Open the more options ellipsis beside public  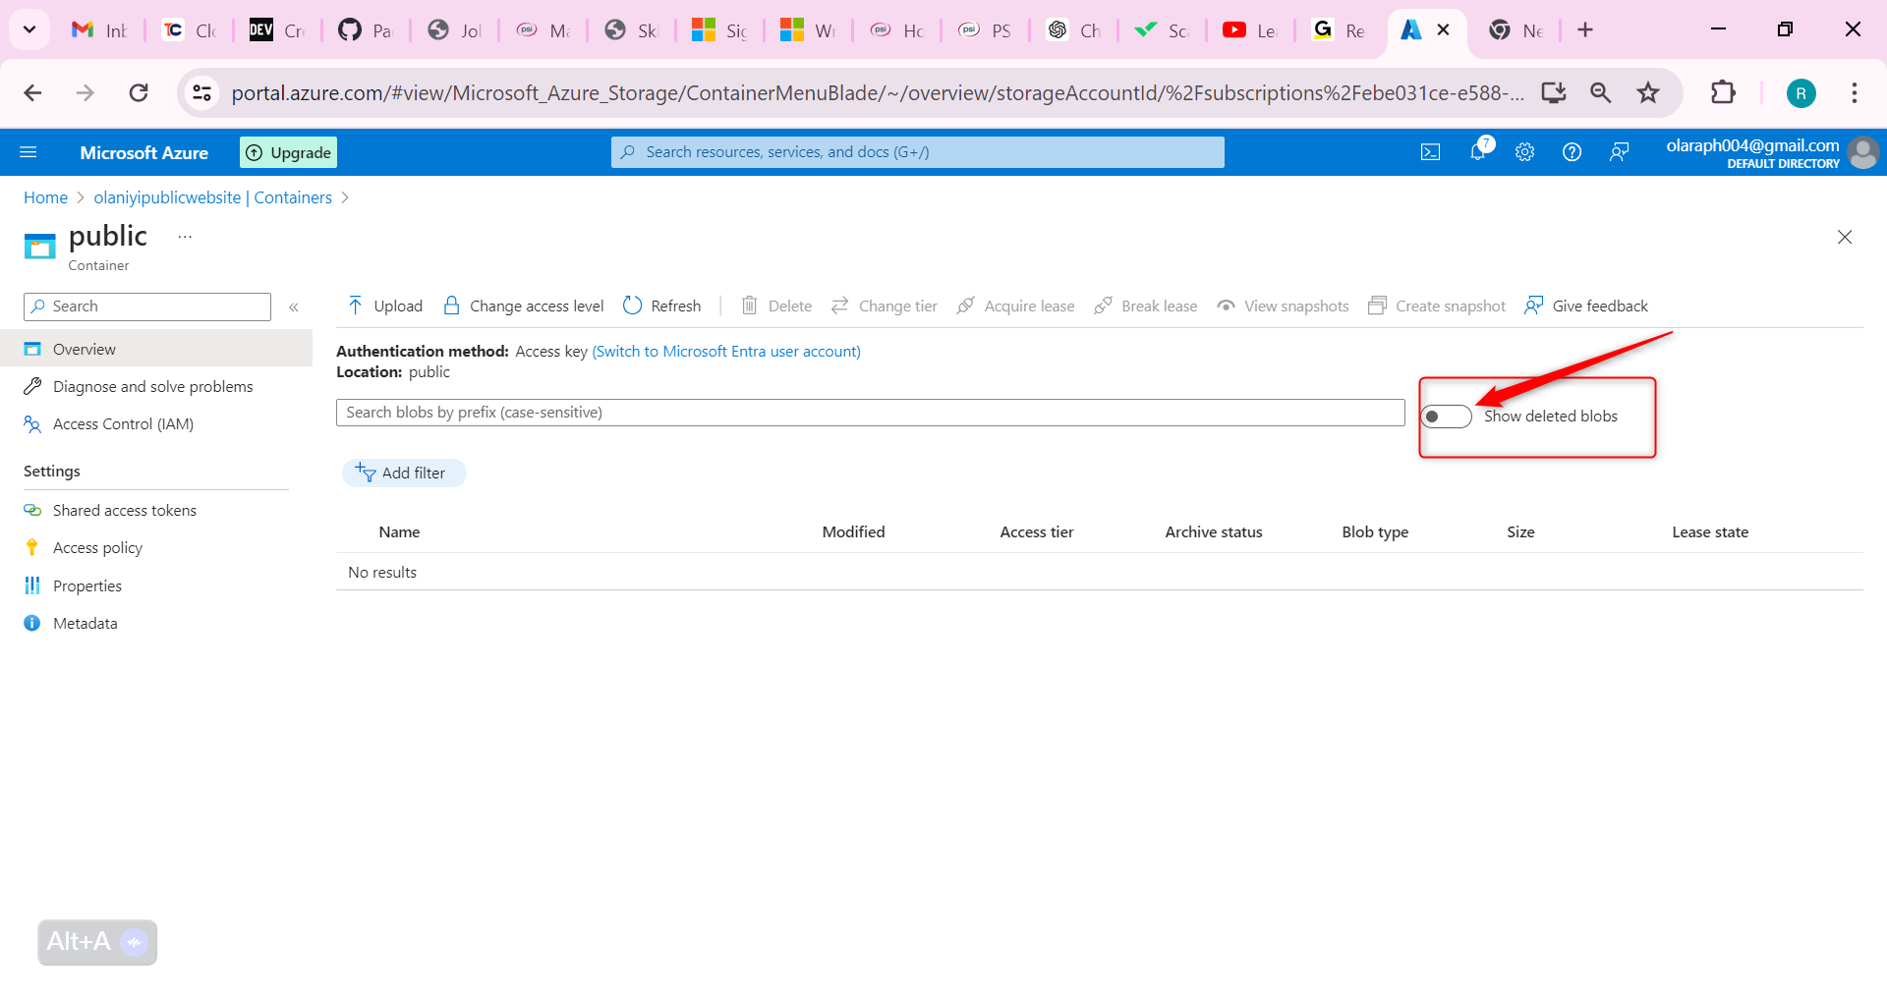pyautogui.click(x=185, y=237)
